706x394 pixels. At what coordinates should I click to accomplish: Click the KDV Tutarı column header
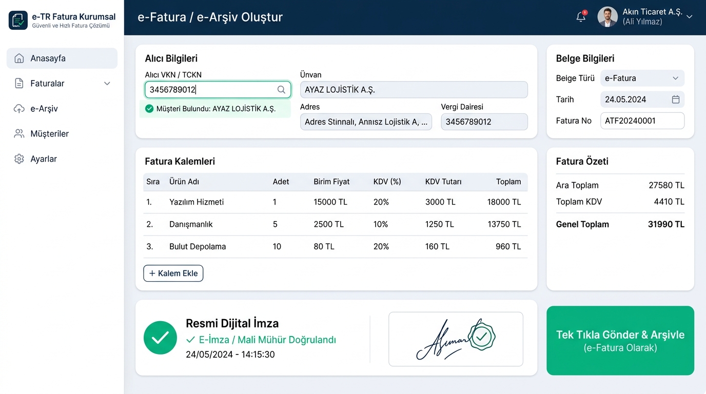pyautogui.click(x=443, y=182)
